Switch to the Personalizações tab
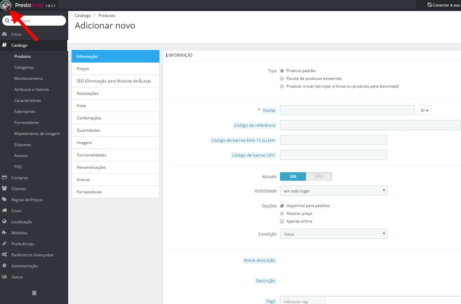Screen dimensions: 461x304 tap(115, 167)
